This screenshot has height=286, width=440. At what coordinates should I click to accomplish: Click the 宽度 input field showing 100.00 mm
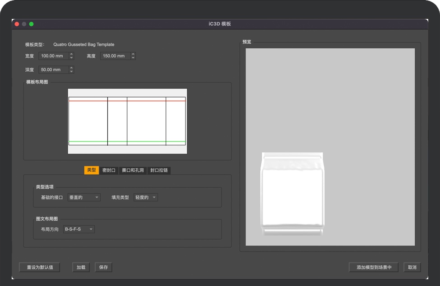53,56
